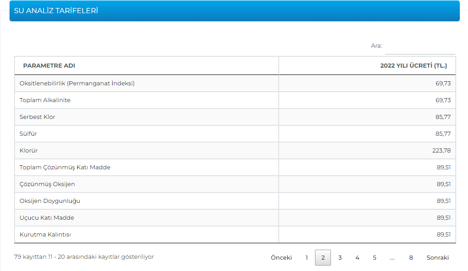
Task: Click the Toplam Çözünmüş Katı Madde row
Action: 65,168
